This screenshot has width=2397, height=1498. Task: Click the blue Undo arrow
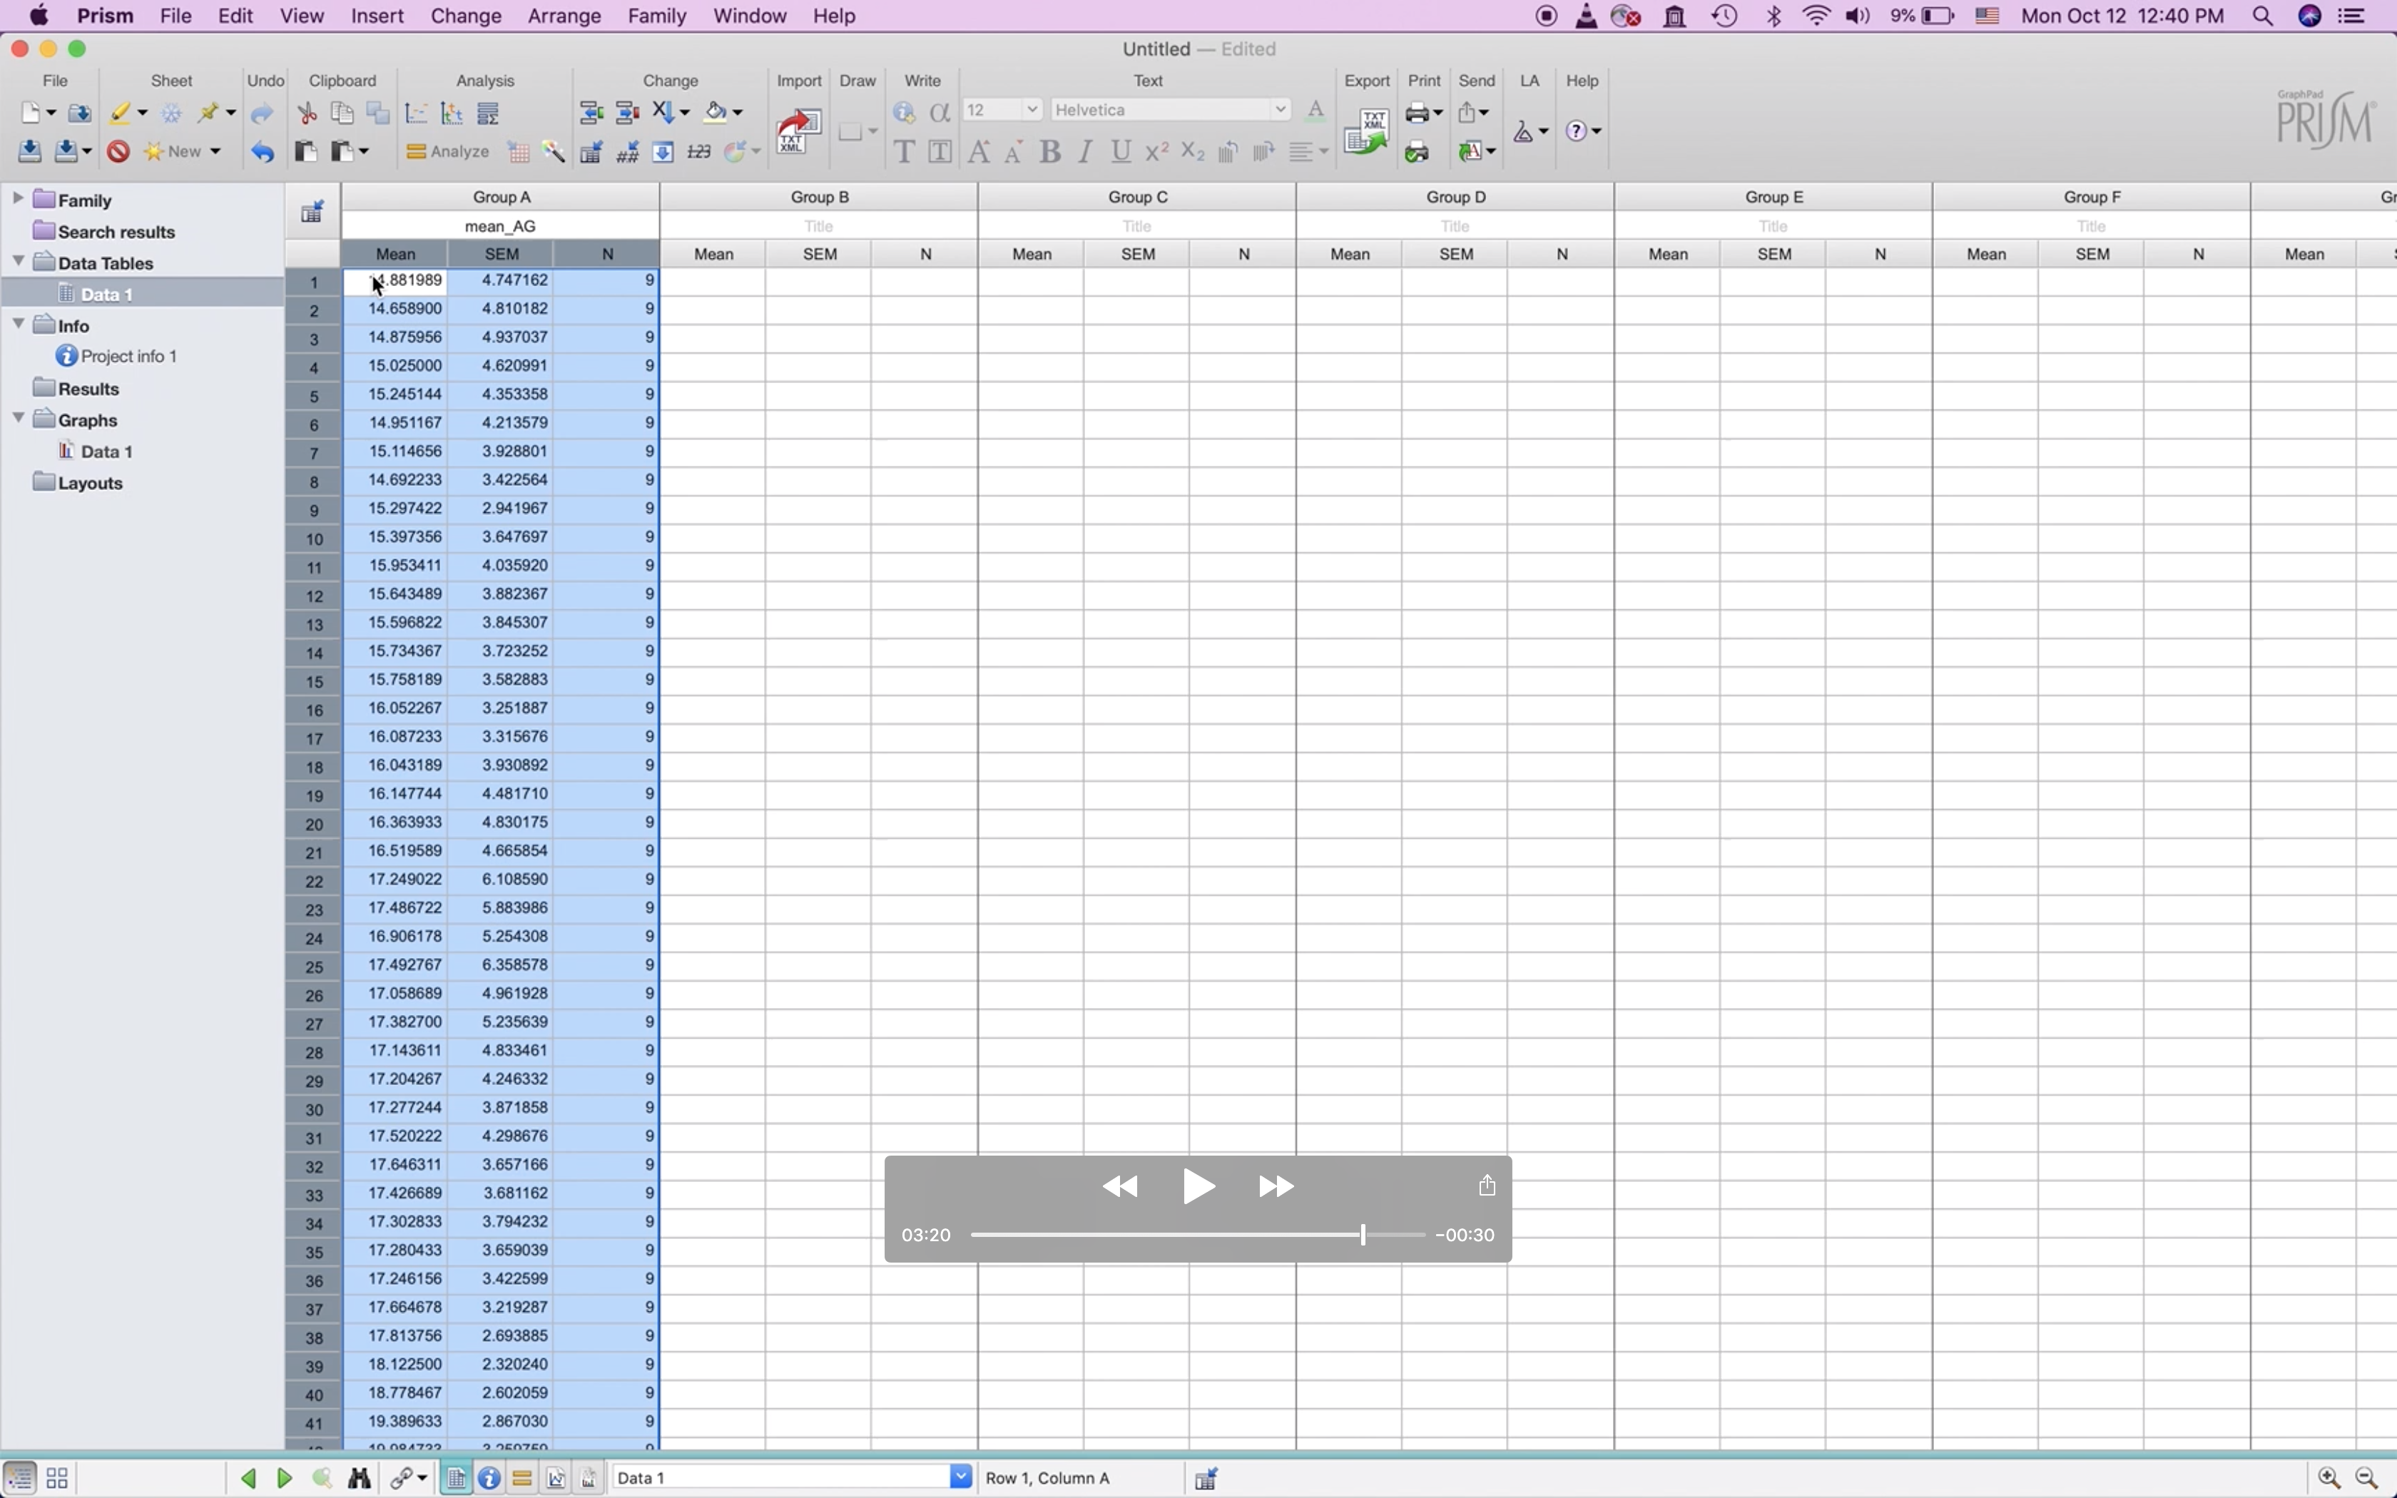263,151
